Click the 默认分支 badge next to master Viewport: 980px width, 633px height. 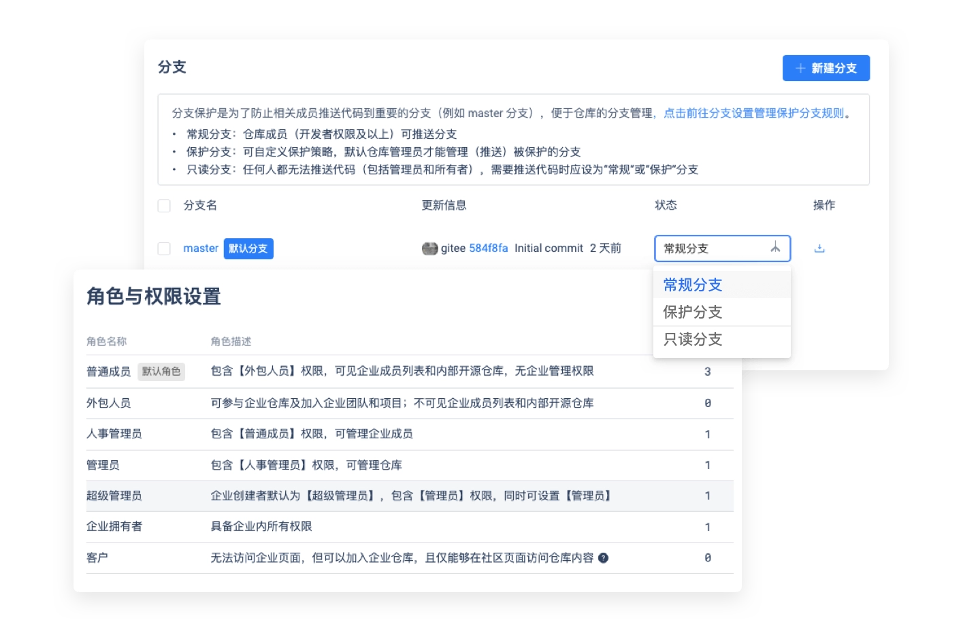tap(248, 248)
